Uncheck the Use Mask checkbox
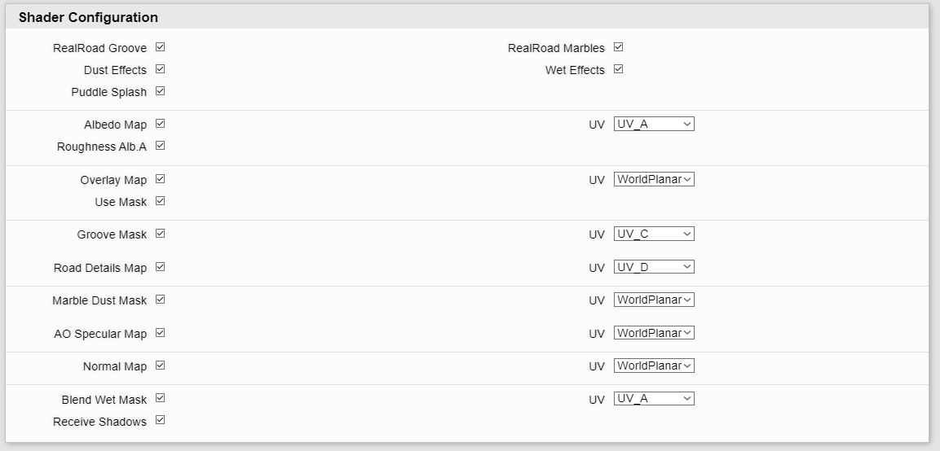940x451 pixels. [x=160, y=200]
